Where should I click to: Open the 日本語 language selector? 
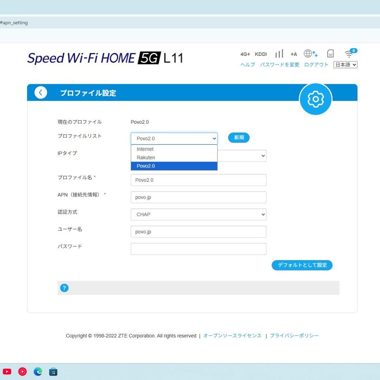(x=346, y=65)
